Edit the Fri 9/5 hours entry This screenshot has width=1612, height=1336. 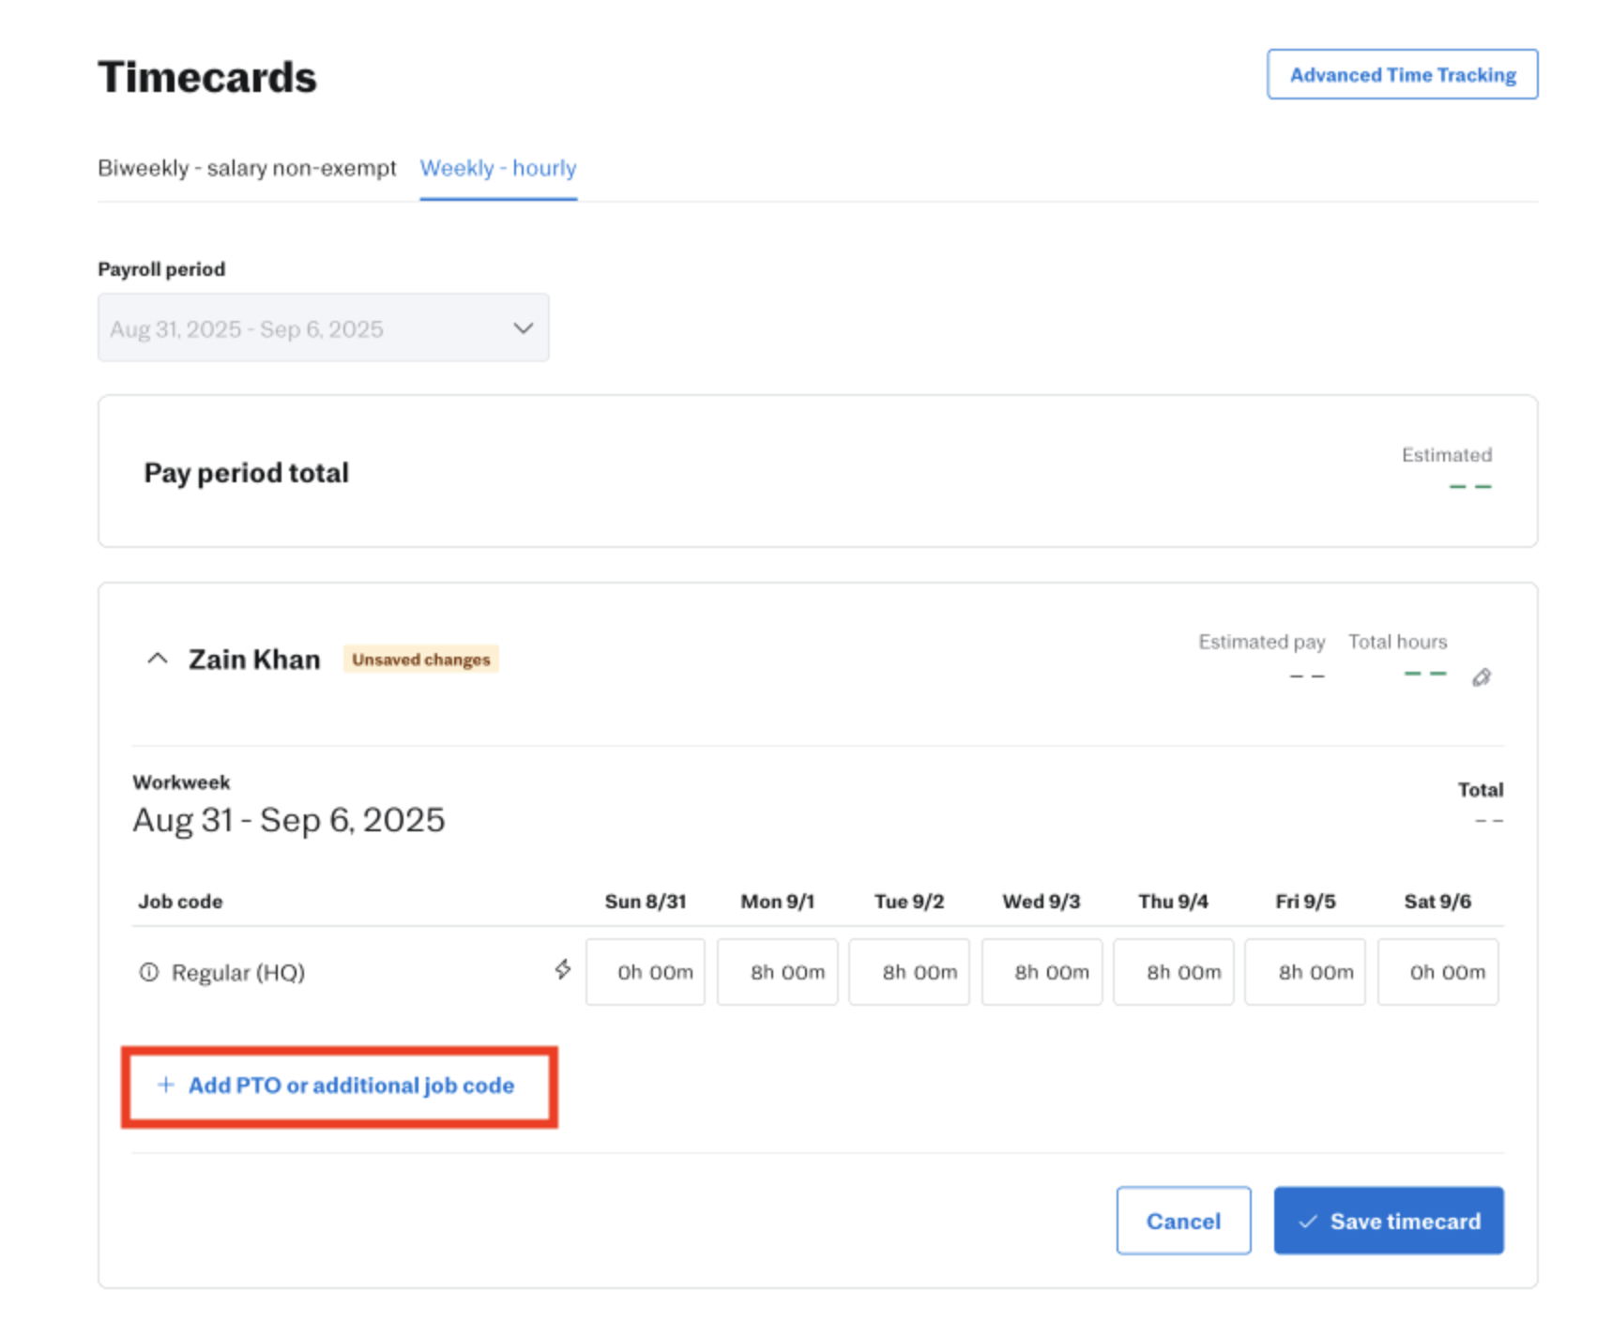point(1305,972)
